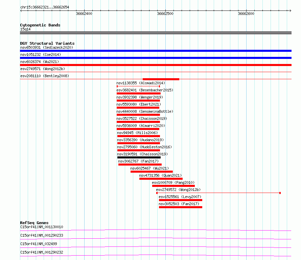Viewport: 301px width, 260px height.
Task: Open C15orf41|NM_001130010 transcript label
Action: [x=42, y=227]
